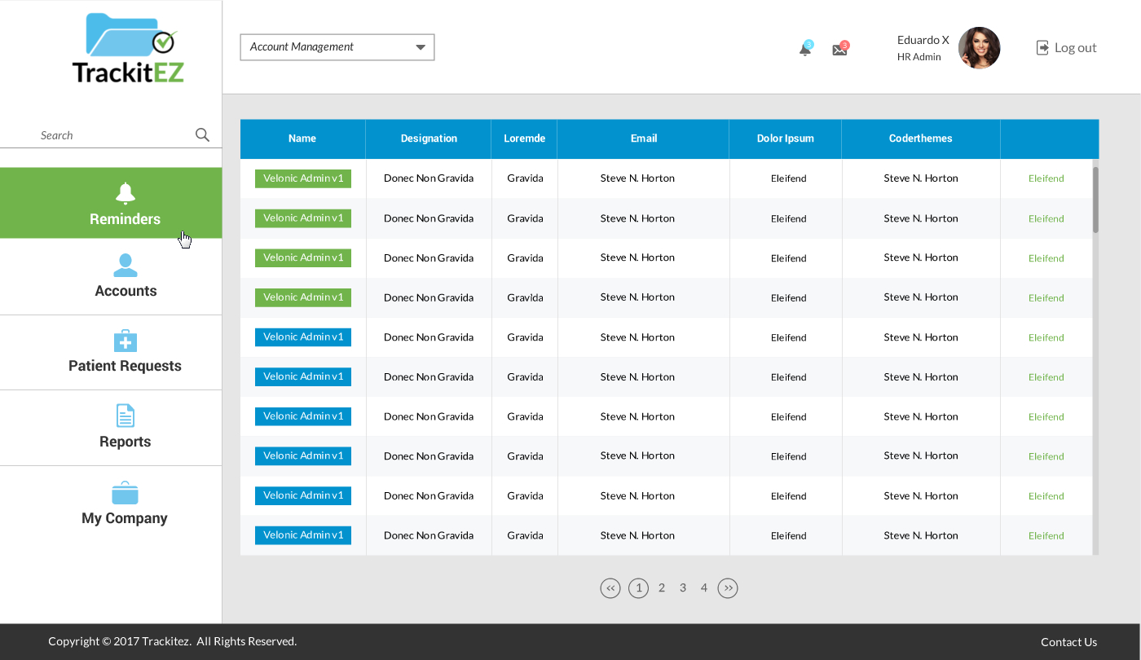Viewport: 1141px width, 660px height.
Task: Open the messages envelope icon
Action: (839, 49)
